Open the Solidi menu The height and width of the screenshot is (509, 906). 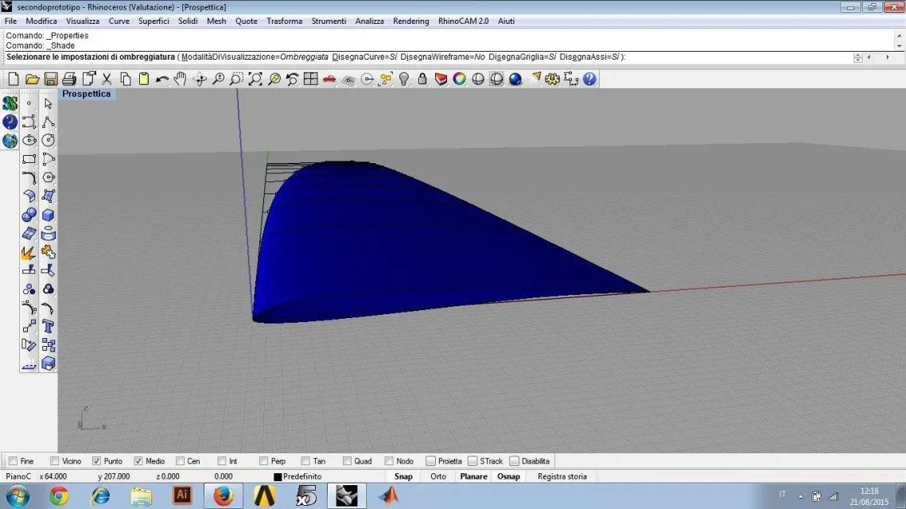(x=188, y=21)
